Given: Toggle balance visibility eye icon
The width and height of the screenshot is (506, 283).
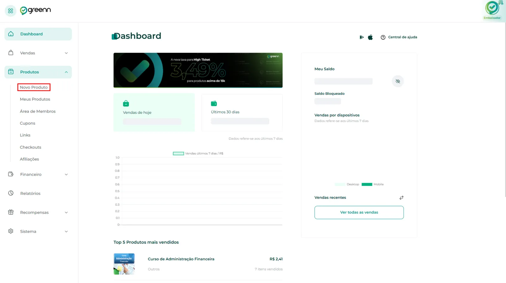Looking at the screenshot, I should tap(398, 81).
